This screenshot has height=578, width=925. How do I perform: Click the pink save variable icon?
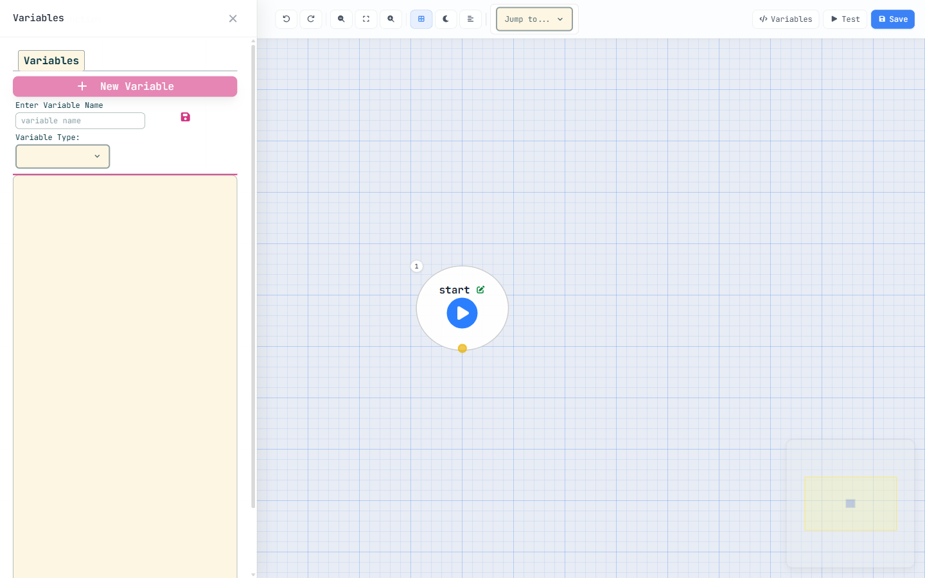(186, 117)
